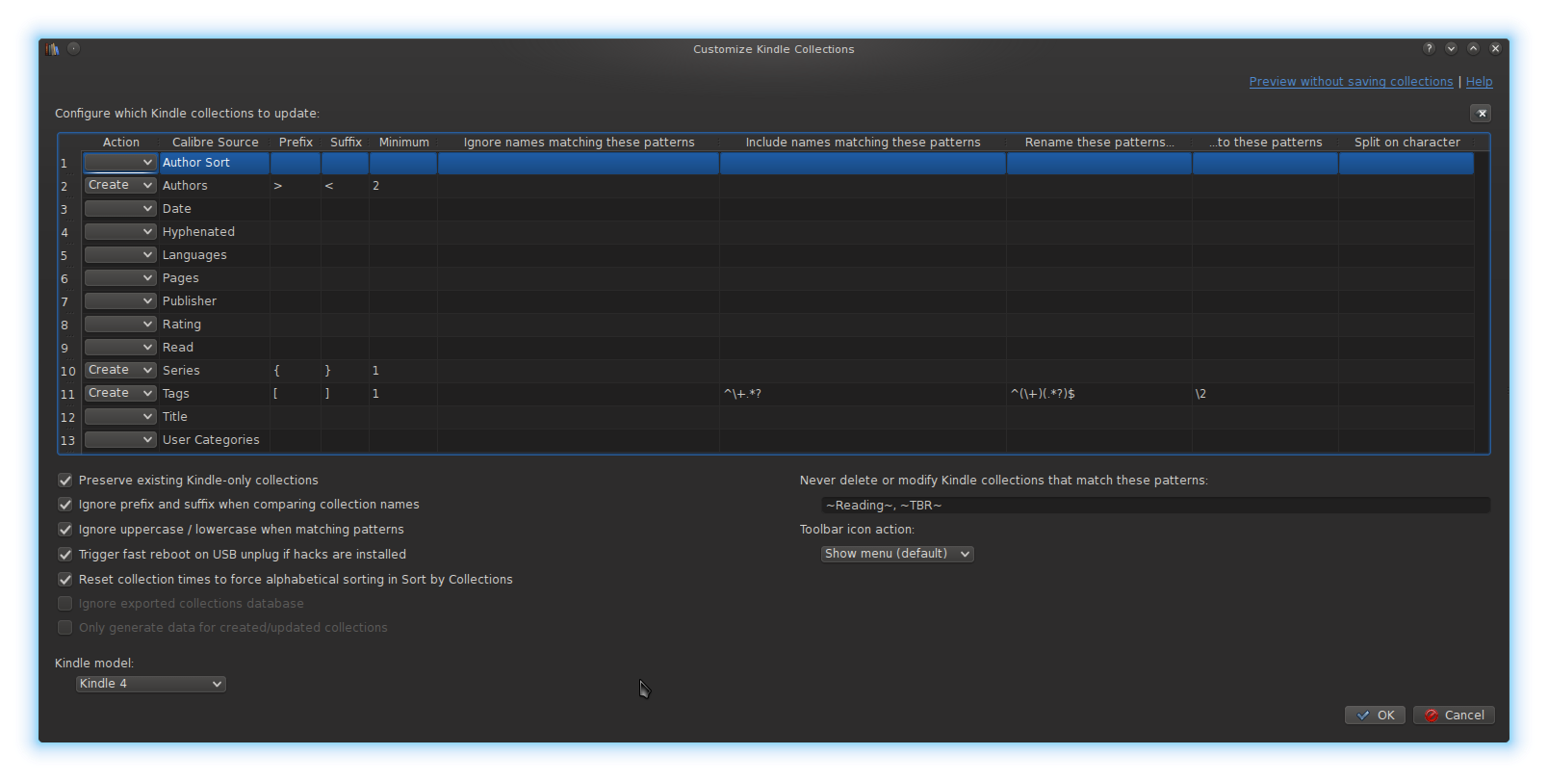Toggle Ignore uppercase / lowercase when matching
Viewport: 1548px width, 781px height.
[65, 530]
